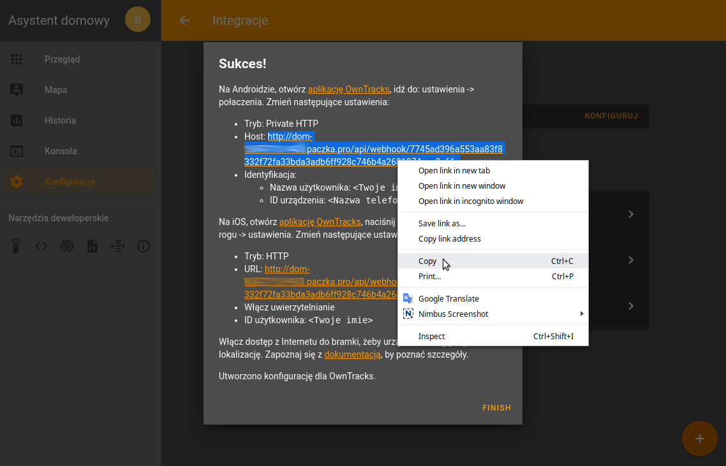
Task: Click the iOS URL webhook link
Action: point(322,281)
